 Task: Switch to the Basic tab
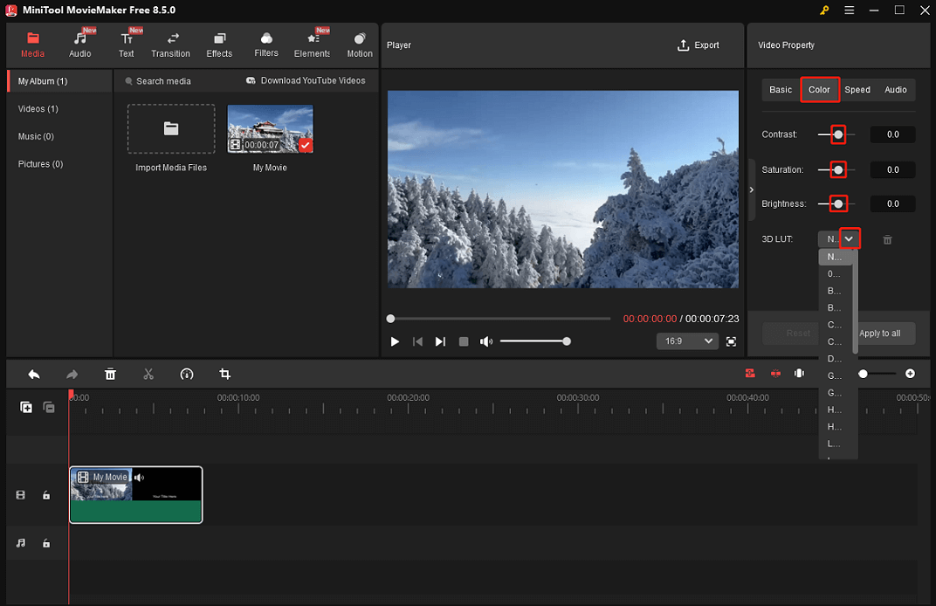(x=780, y=89)
